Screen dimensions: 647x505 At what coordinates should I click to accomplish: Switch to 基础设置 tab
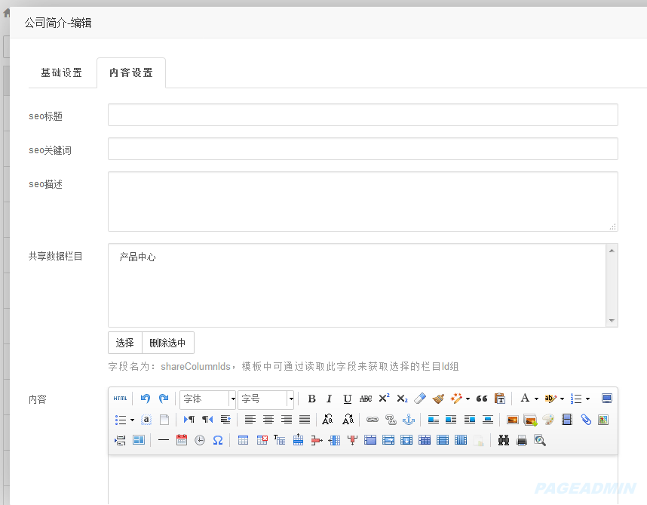[62, 72]
